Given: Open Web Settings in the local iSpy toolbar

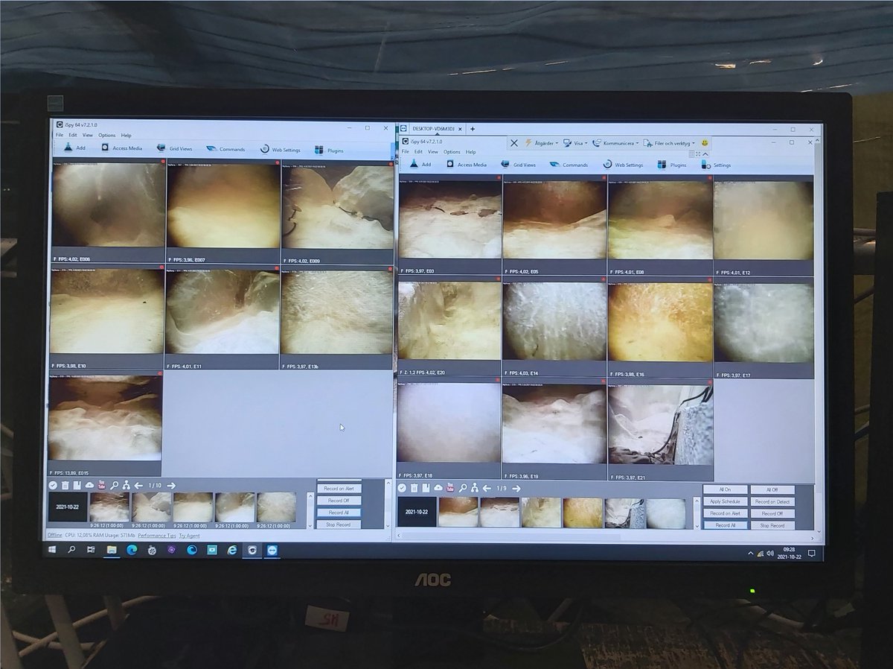Looking at the screenshot, I should 281,150.
